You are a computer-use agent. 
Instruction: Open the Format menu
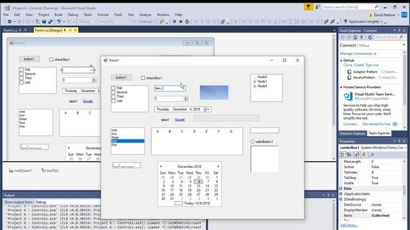pyautogui.click(x=103, y=15)
